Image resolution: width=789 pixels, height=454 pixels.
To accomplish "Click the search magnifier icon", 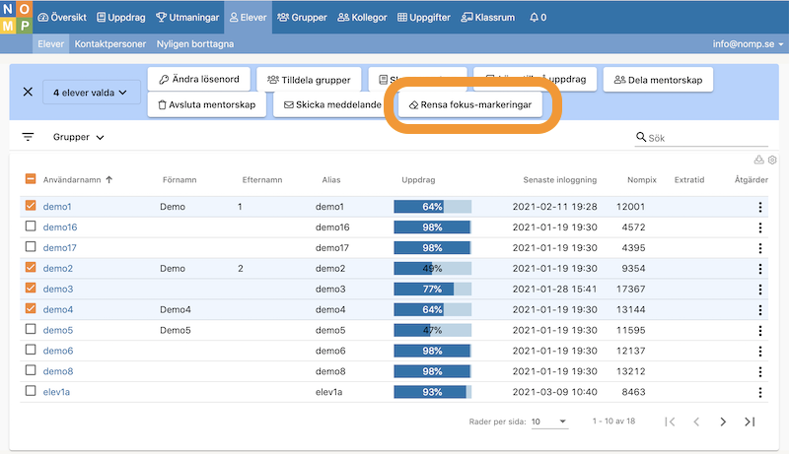I will (x=640, y=137).
